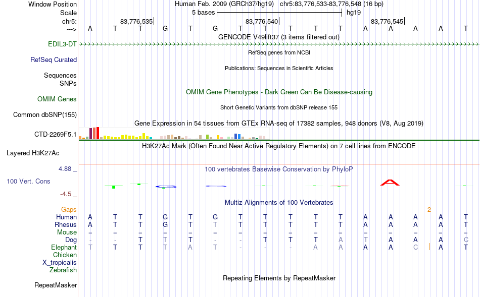The height and width of the screenshot is (297, 480).
Task: Click the EDIL3-DT track label
Action: (x=62, y=44)
